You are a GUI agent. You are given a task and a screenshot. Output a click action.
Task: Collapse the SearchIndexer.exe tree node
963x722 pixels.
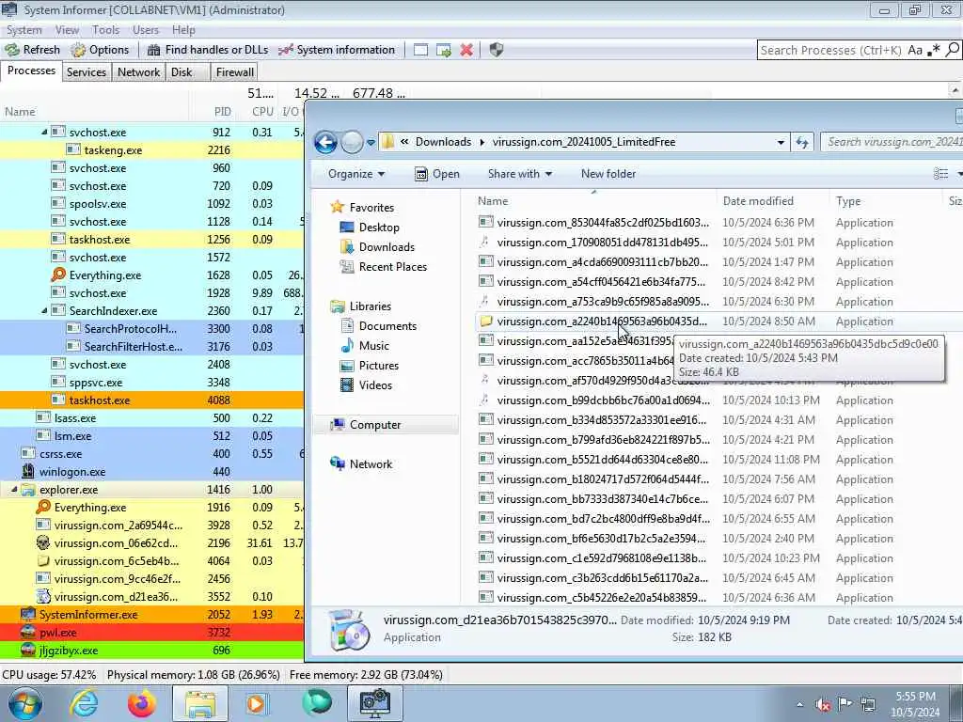[x=43, y=310]
